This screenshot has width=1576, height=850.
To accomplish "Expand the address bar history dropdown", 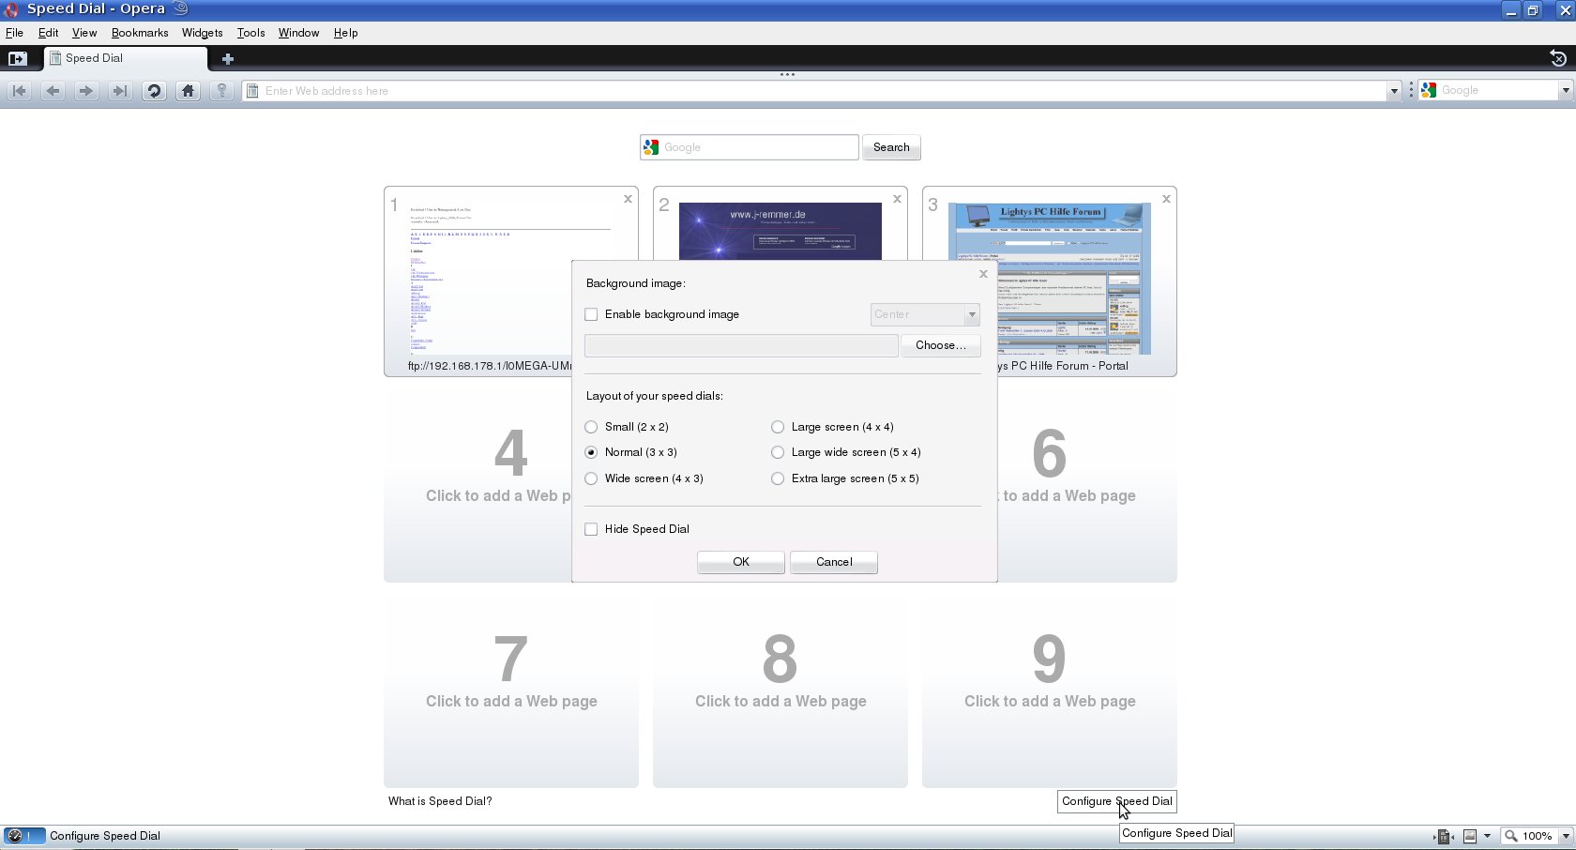I will pyautogui.click(x=1394, y=91).
